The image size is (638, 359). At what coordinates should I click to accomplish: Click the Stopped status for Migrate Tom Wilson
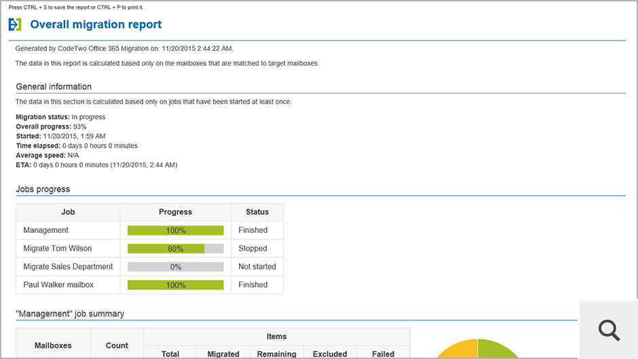[252, 249]
